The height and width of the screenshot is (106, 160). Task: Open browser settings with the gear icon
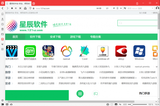pos(2,100)
